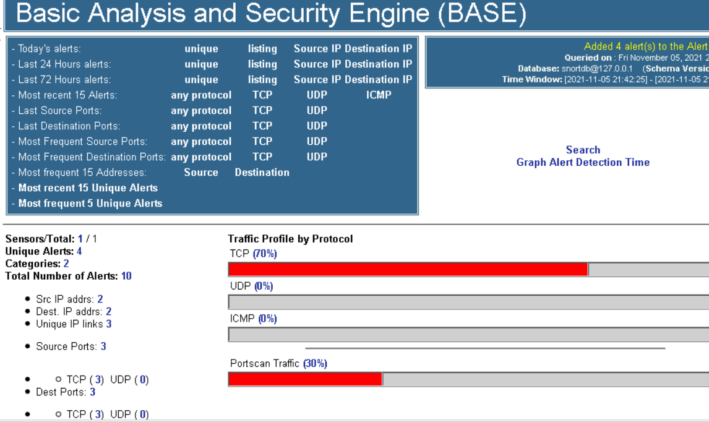The width and height of the screenshot is (709, 422).
Task: Open Portscan Traffic 30% link
Action: click(315, 364)
